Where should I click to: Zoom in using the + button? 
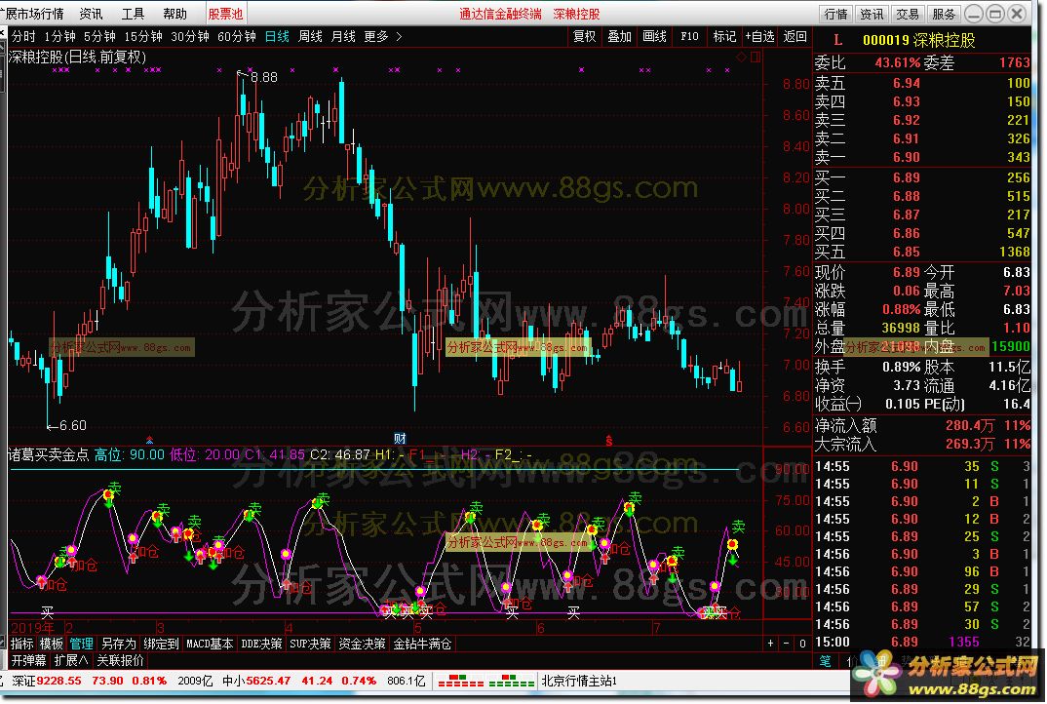pos(770,644)
